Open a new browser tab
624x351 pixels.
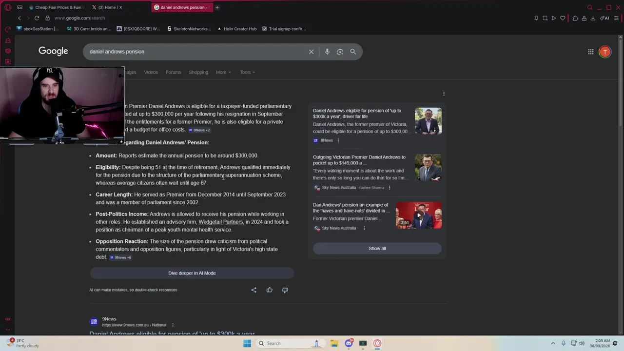[217, 7]
